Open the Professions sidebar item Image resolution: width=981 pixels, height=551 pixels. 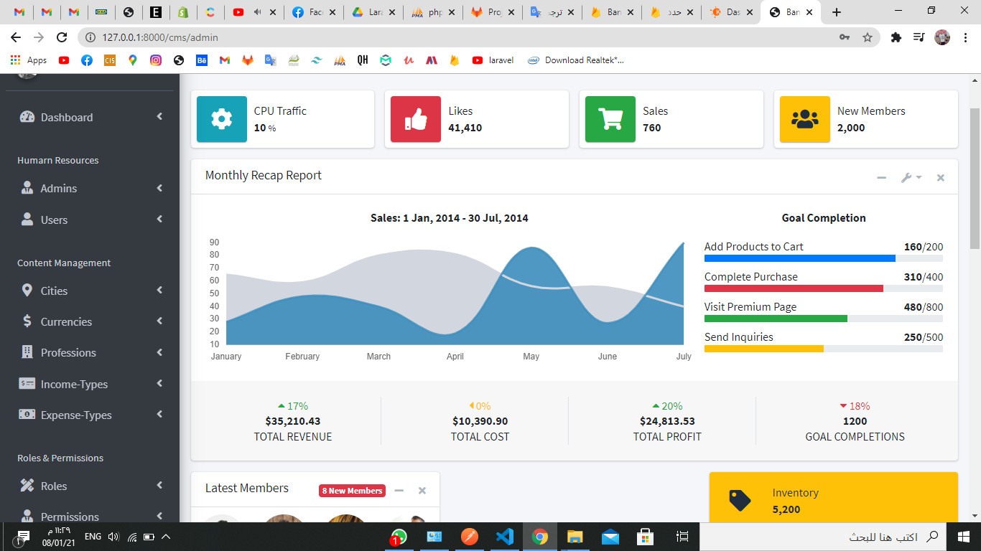(x=90, y=352)
